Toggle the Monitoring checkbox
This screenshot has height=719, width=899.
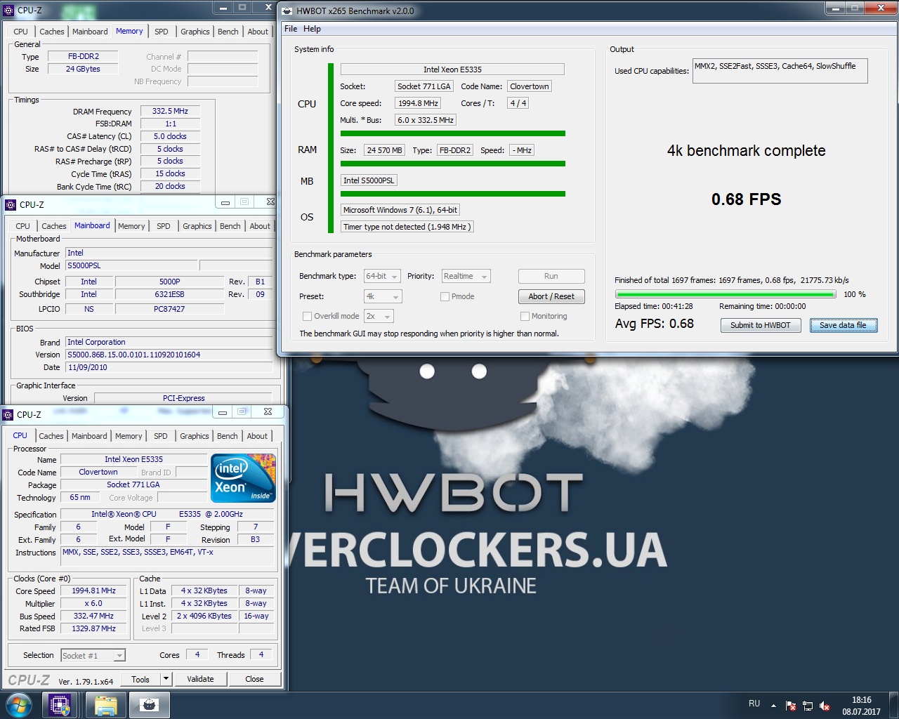525,316
